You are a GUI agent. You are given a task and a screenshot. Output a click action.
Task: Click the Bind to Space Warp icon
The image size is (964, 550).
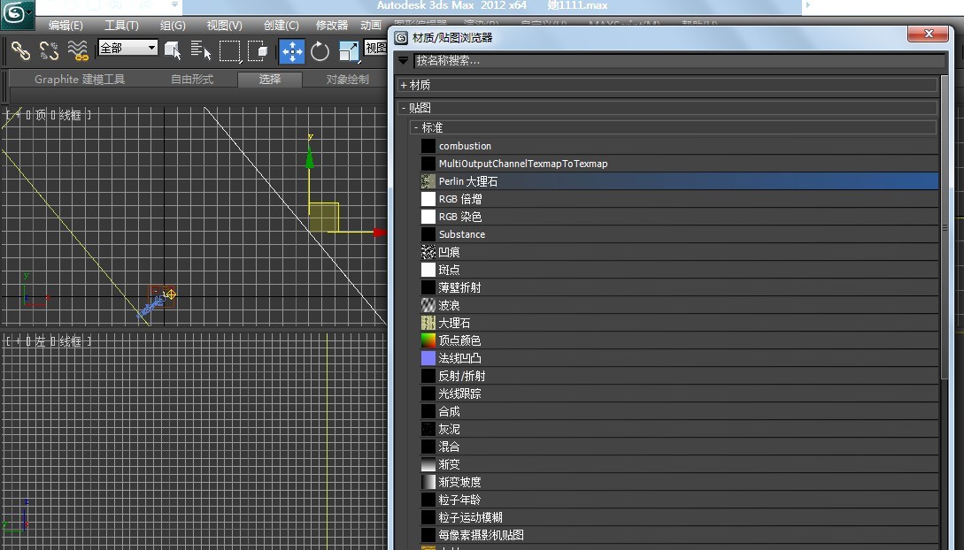coord(77,50)
